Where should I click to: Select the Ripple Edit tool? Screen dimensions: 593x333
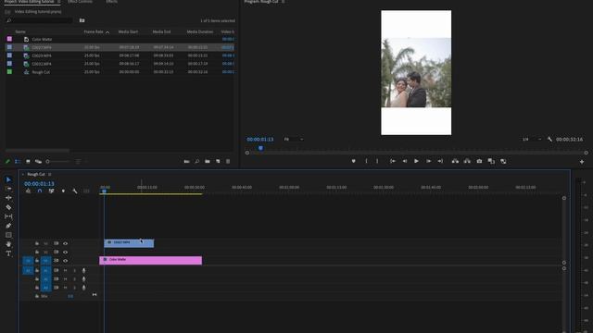(x=8, y=198)
